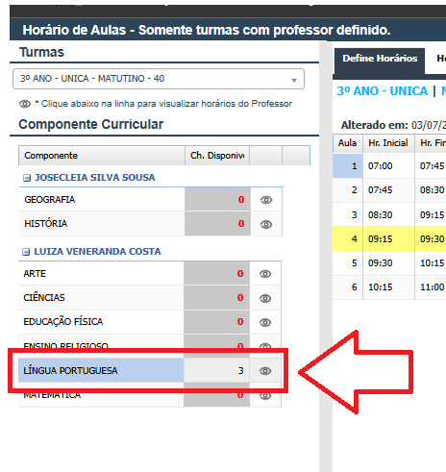Click eye icon in MATEMÁTICA row
This screenshot has width=446, height=472.
265,396
